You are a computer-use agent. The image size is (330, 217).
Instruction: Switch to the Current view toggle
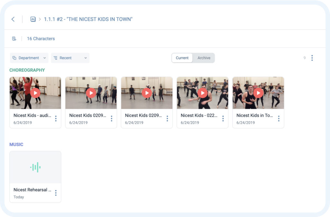182,58
